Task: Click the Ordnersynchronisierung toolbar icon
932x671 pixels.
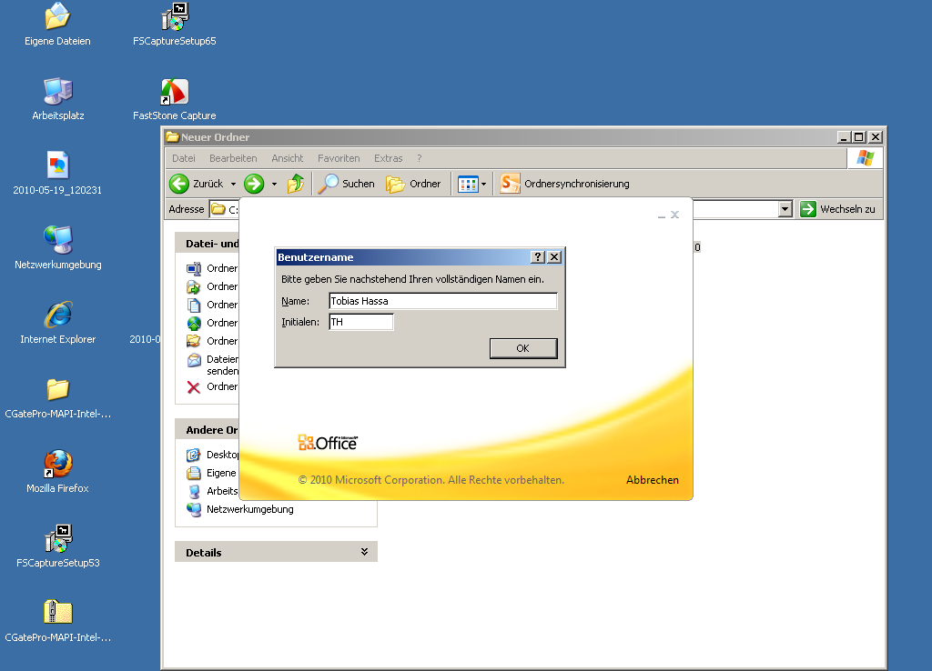Action: (x=511, y=184)
